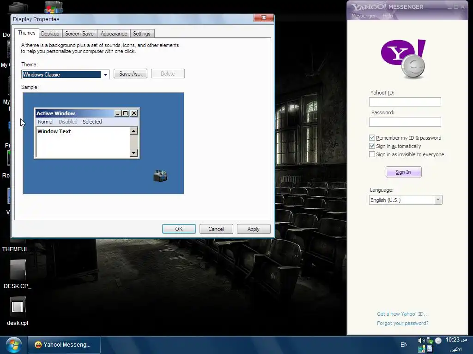Click the speaker volume tray icon
The image size is (473, 354).
coord(421,341)
